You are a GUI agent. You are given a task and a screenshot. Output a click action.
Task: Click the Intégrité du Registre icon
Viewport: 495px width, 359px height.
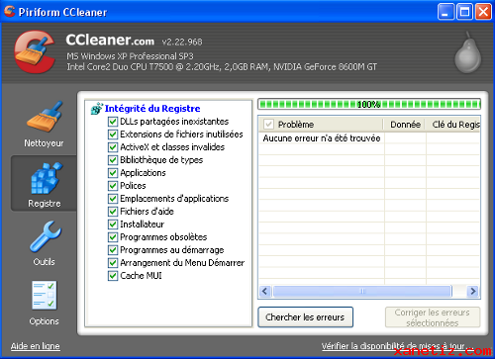tap(96, 109)
